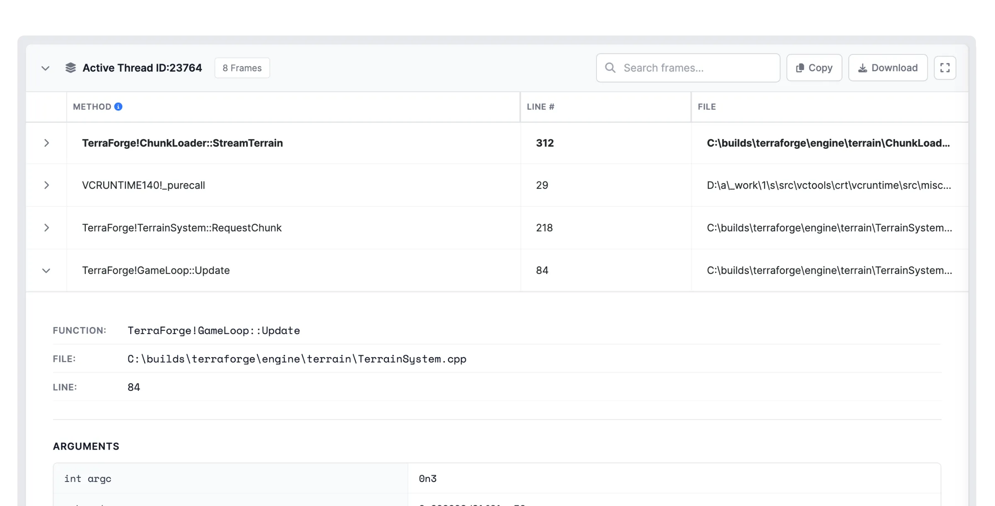Click the D:\a\_work vcruntime file path
Viewport: 995px width, 506px height.
[829, 185]
